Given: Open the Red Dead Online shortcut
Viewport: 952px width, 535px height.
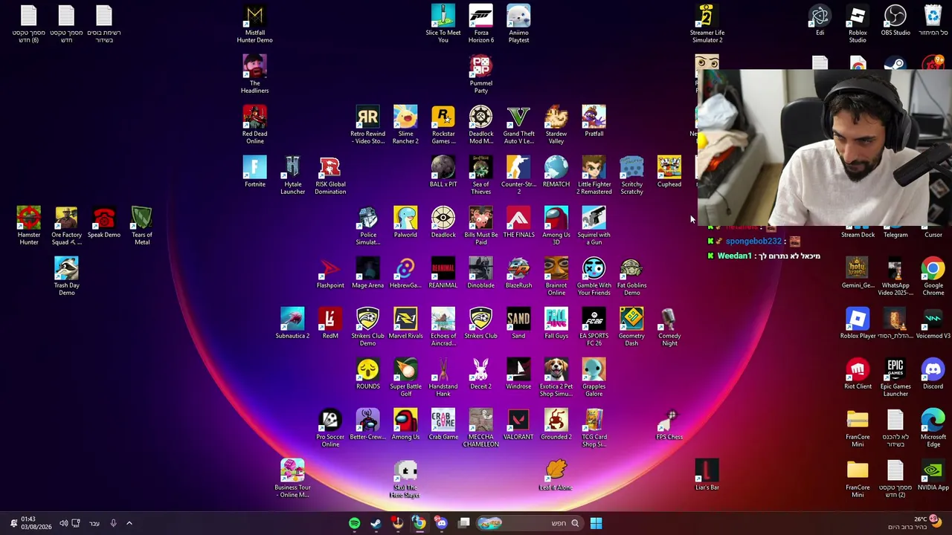Looking at the screenshot, I should 254,125.
